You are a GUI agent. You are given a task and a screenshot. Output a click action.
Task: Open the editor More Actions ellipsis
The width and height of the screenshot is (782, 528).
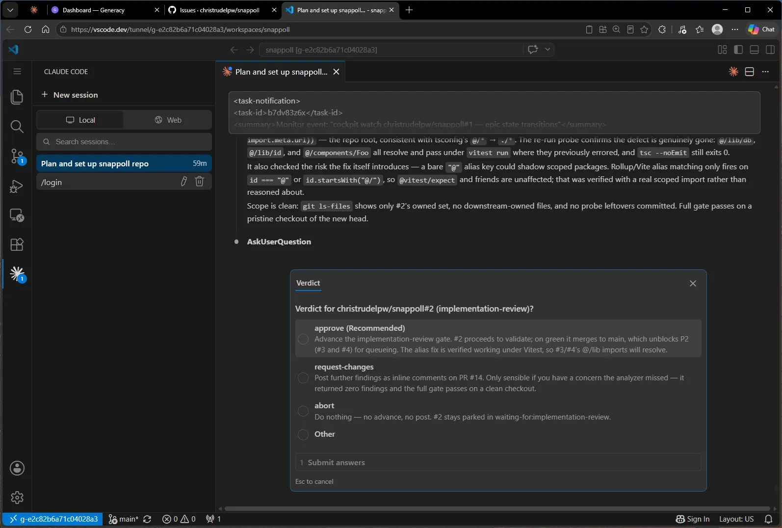coord(765,72)
